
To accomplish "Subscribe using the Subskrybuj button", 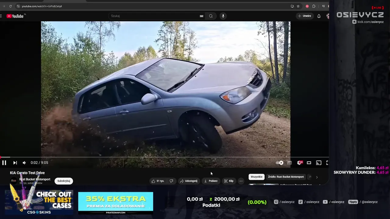I will point(64,181).
